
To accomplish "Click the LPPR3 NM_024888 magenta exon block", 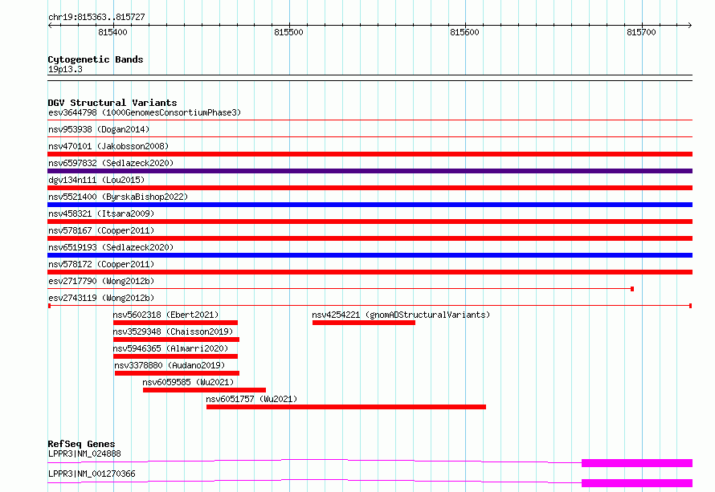I will coord(637,463).
